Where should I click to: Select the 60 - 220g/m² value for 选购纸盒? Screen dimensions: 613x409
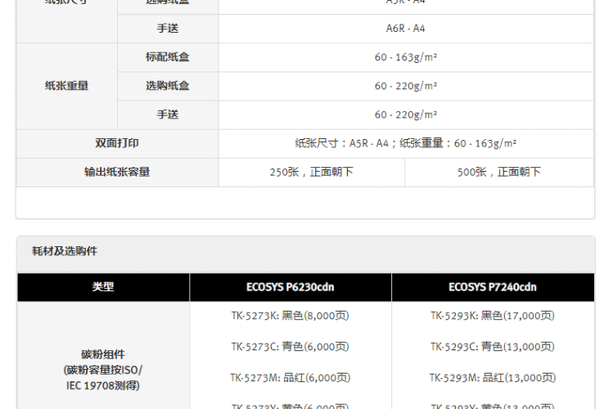405,86
